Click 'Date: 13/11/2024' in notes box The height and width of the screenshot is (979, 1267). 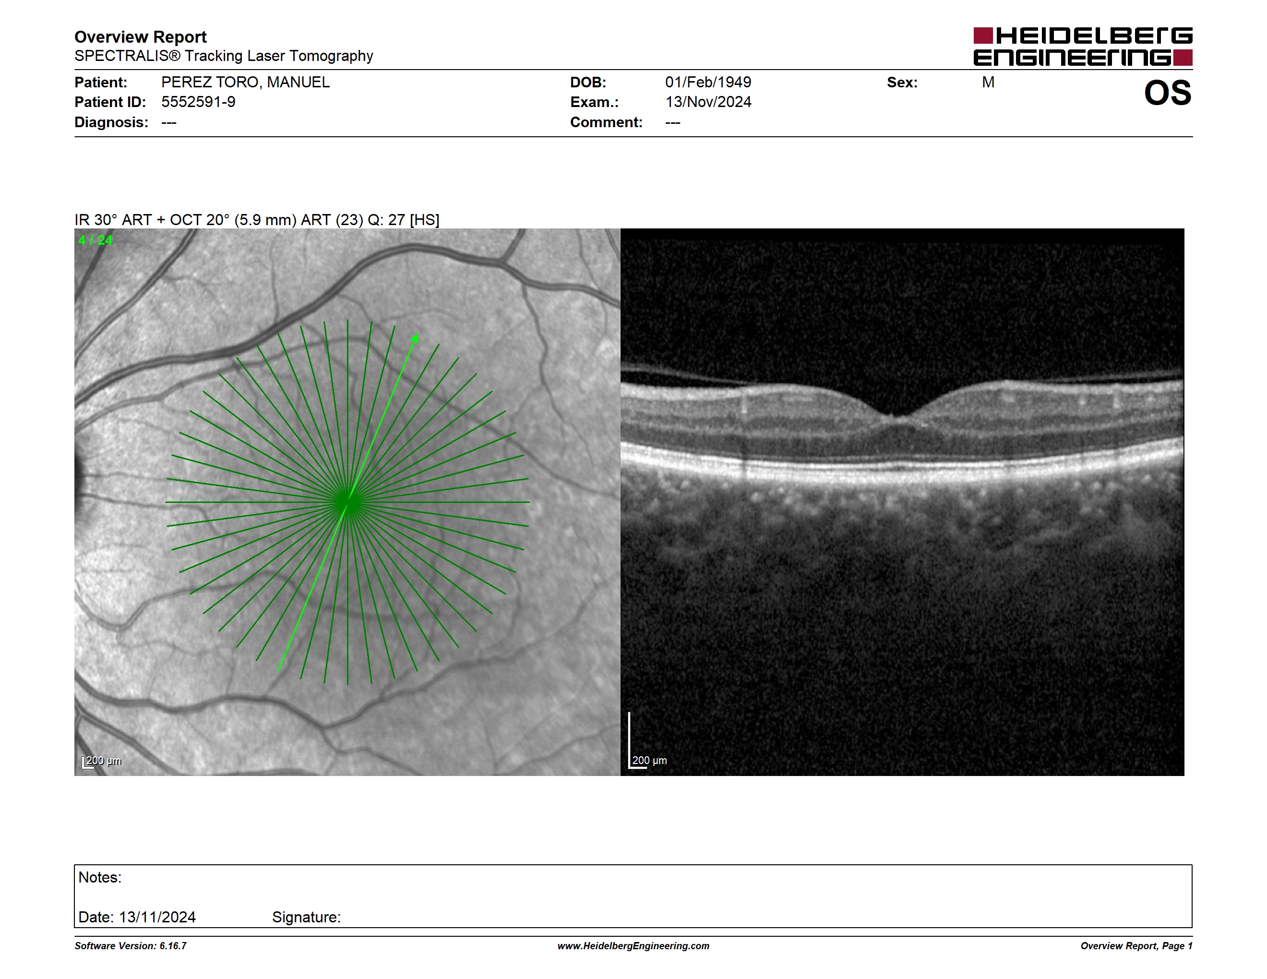pyautogui.click(x=137, y=917)
